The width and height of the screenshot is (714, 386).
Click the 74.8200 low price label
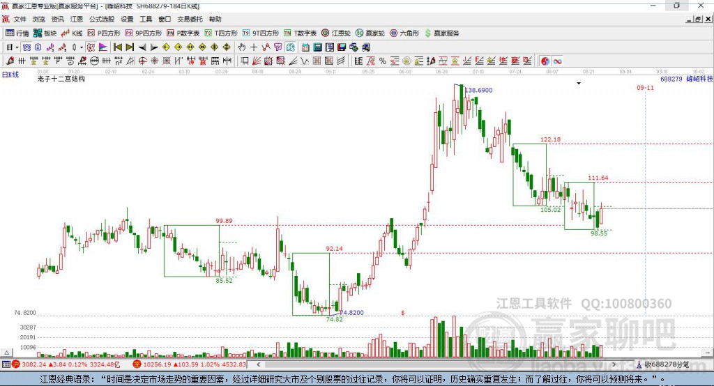point(352,313)
